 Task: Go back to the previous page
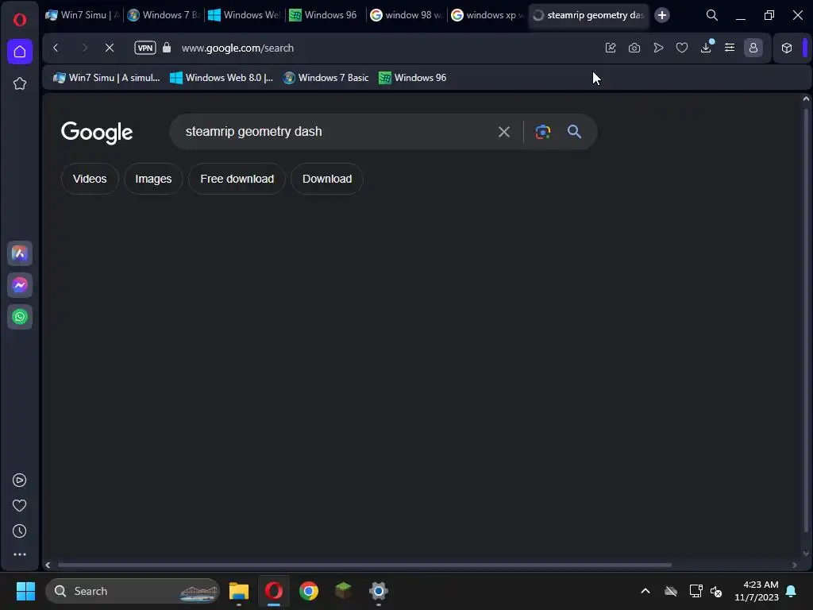pyautogui.click(x=56, y=48)
